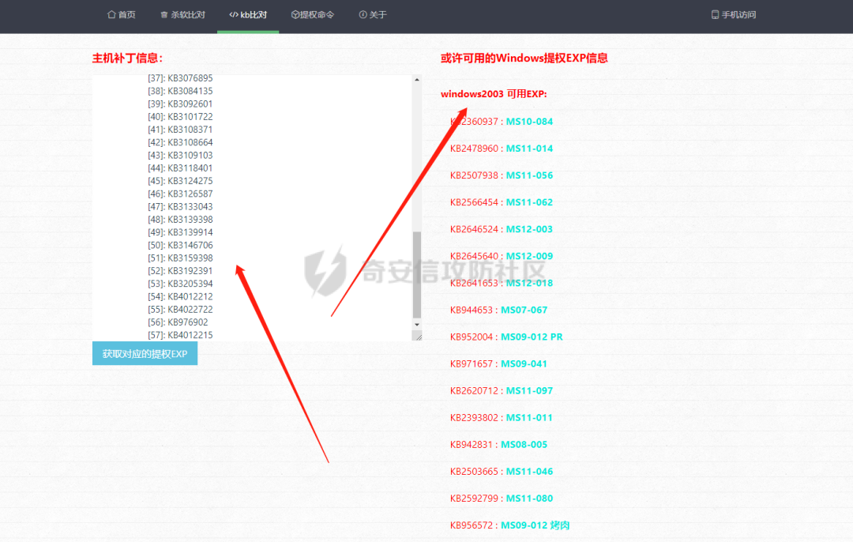Click the 主机补丁信息 heading
Viewport: 853px width, 542px height.
(127, 58)
